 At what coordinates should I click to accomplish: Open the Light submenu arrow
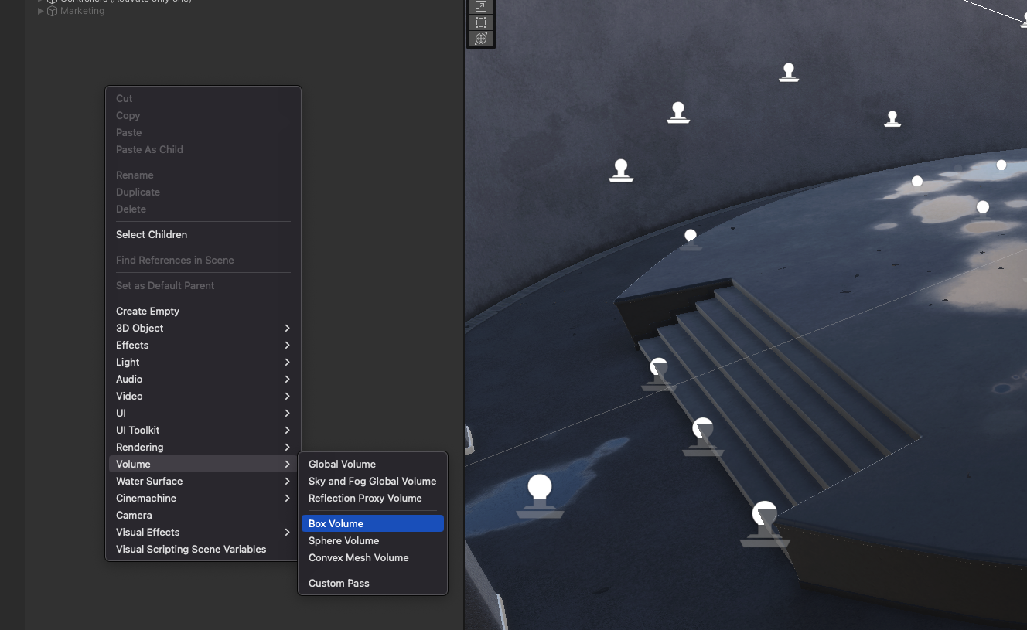(x=287, y=362)
